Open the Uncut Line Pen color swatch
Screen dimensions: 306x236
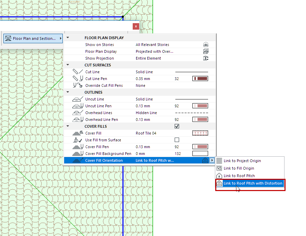tap(200, 106)
